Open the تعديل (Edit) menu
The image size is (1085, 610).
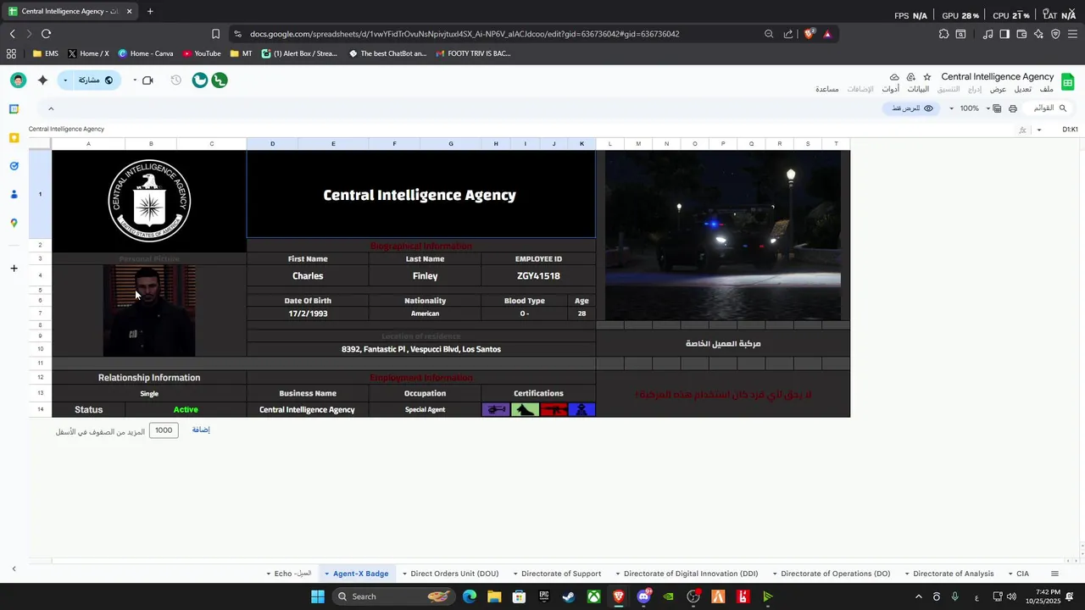coord(1023,89)
